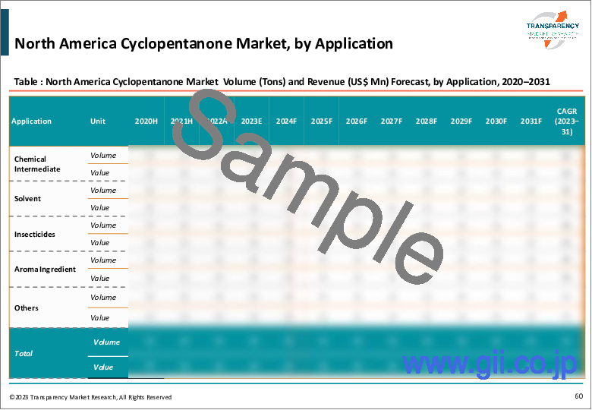Click the CAGR (2023–31) column header
592x410 pixels.
pos(567,121)
